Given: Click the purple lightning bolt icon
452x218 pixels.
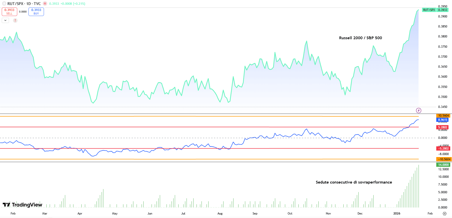Looking at the screenshot, I should pyautogui.click(x=419, y=110).
